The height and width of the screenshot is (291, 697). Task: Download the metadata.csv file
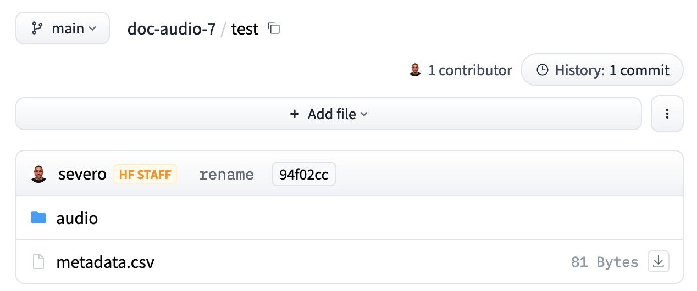tap(659, 262)
